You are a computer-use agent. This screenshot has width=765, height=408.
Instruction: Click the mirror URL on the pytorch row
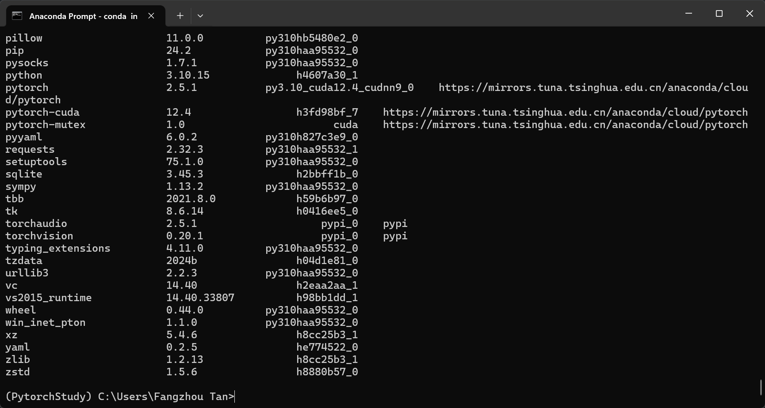[x=593, y=87]
